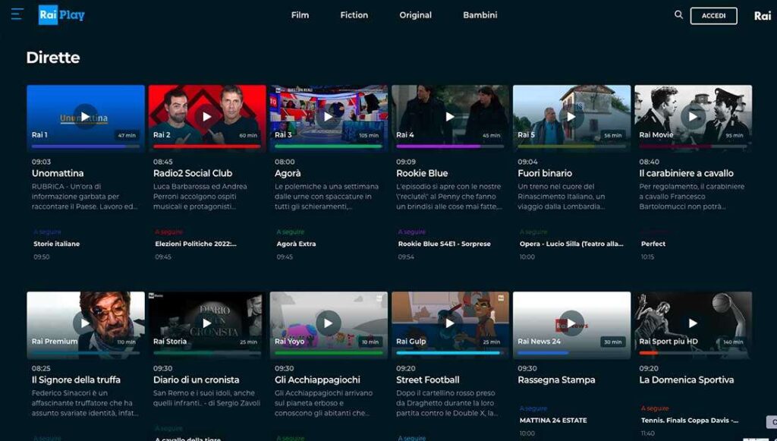Click the ACCEDI login button

[713, 15]
